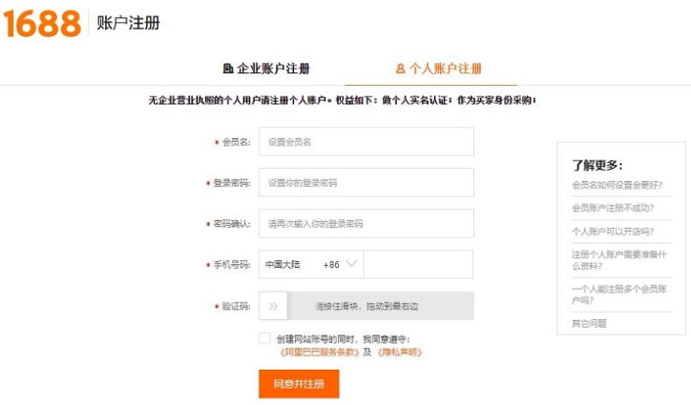Image resolution: width=691 pixels, height=405 pixels.
Task: Open the 其它问题 help link
Action: pos(589,324)
